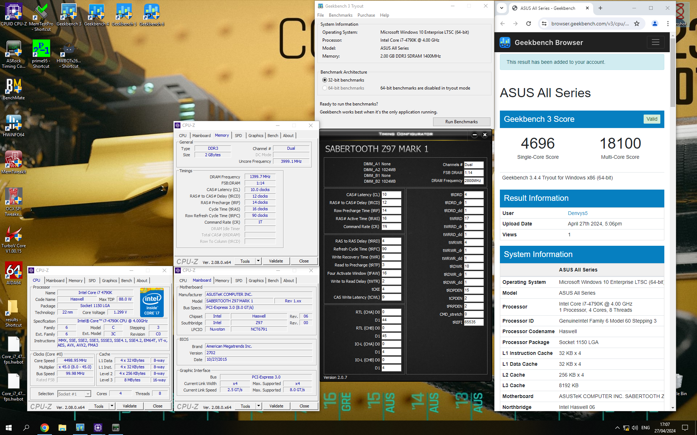Open MemTweakIt desktop icon

tap(14, 163)
